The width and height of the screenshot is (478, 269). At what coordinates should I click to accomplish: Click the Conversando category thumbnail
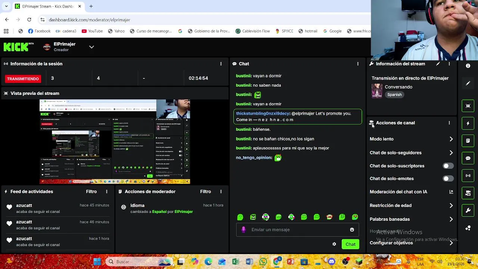pos(377,91)
